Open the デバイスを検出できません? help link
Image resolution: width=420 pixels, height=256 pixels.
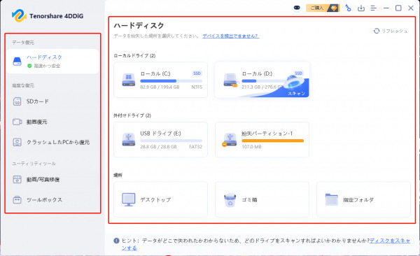click(231, 36)
